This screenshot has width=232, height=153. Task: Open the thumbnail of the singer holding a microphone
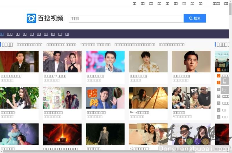tap(105, 61)
